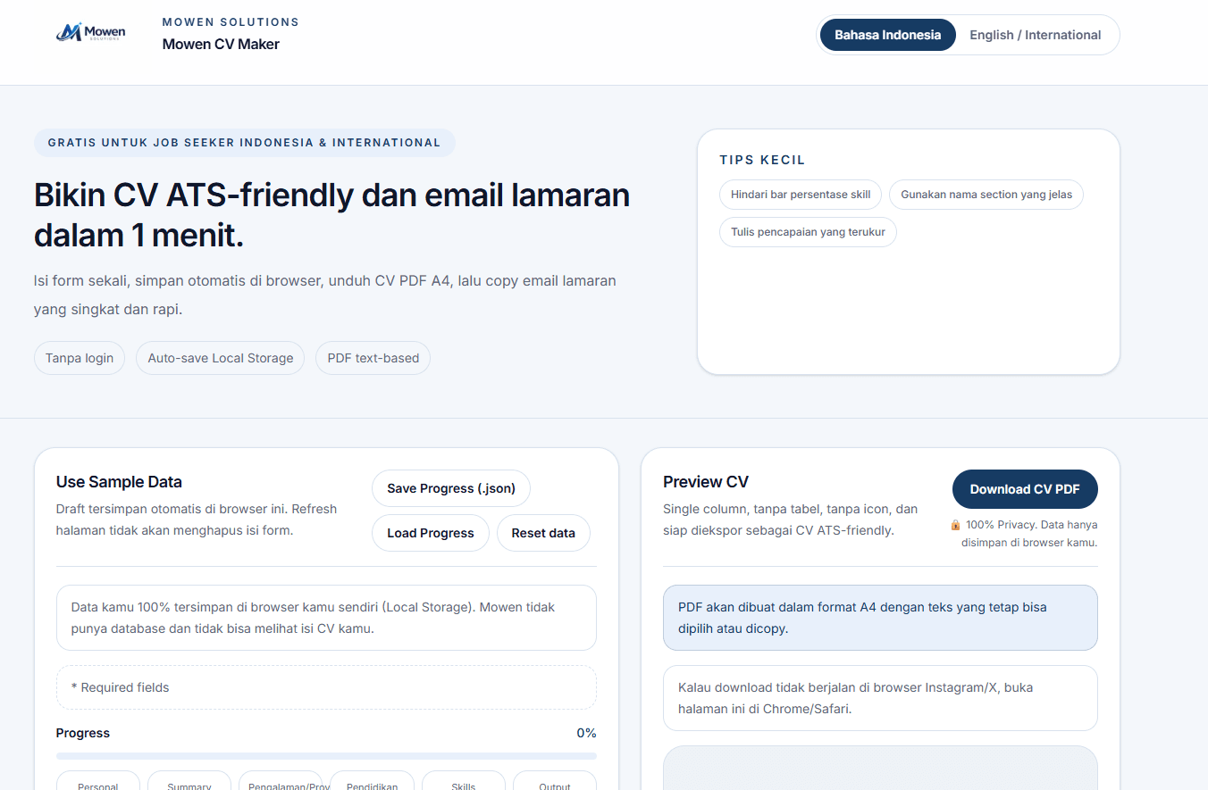Open the Pendidikan section tab
This screenshot has height=790, width=1208.
(372, 781)
